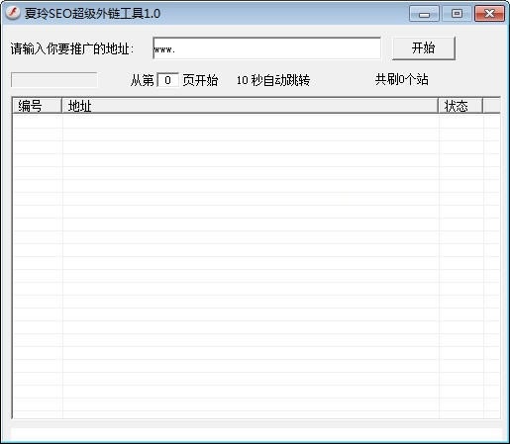This screenshot has width=510, height=444.
Task: Maximize the SEO tool window
Action: tap(457, 14)
